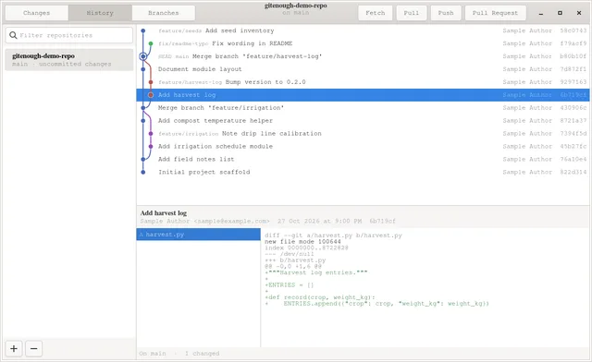Click blue graph dot for Initial project scaffold
The image size is (592, 362).
coord(143,173)
